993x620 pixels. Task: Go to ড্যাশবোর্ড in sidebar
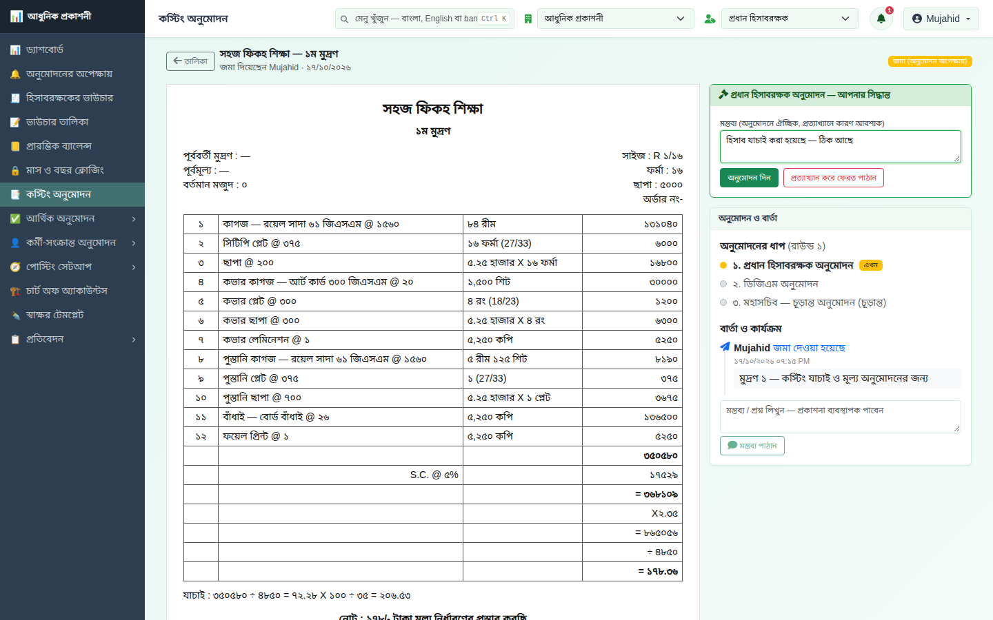pos(72,50)
